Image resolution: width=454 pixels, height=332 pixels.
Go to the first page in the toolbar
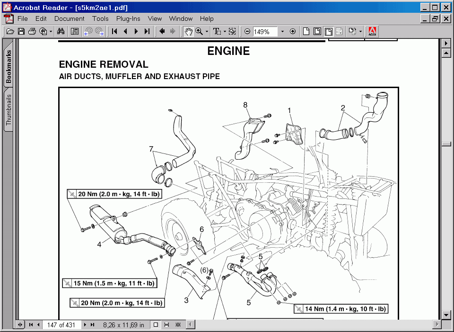pos(114,31)
